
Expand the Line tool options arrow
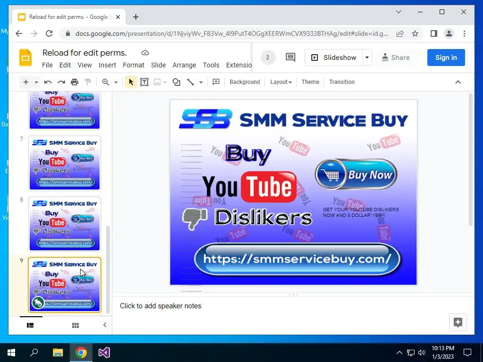(201, 82)
